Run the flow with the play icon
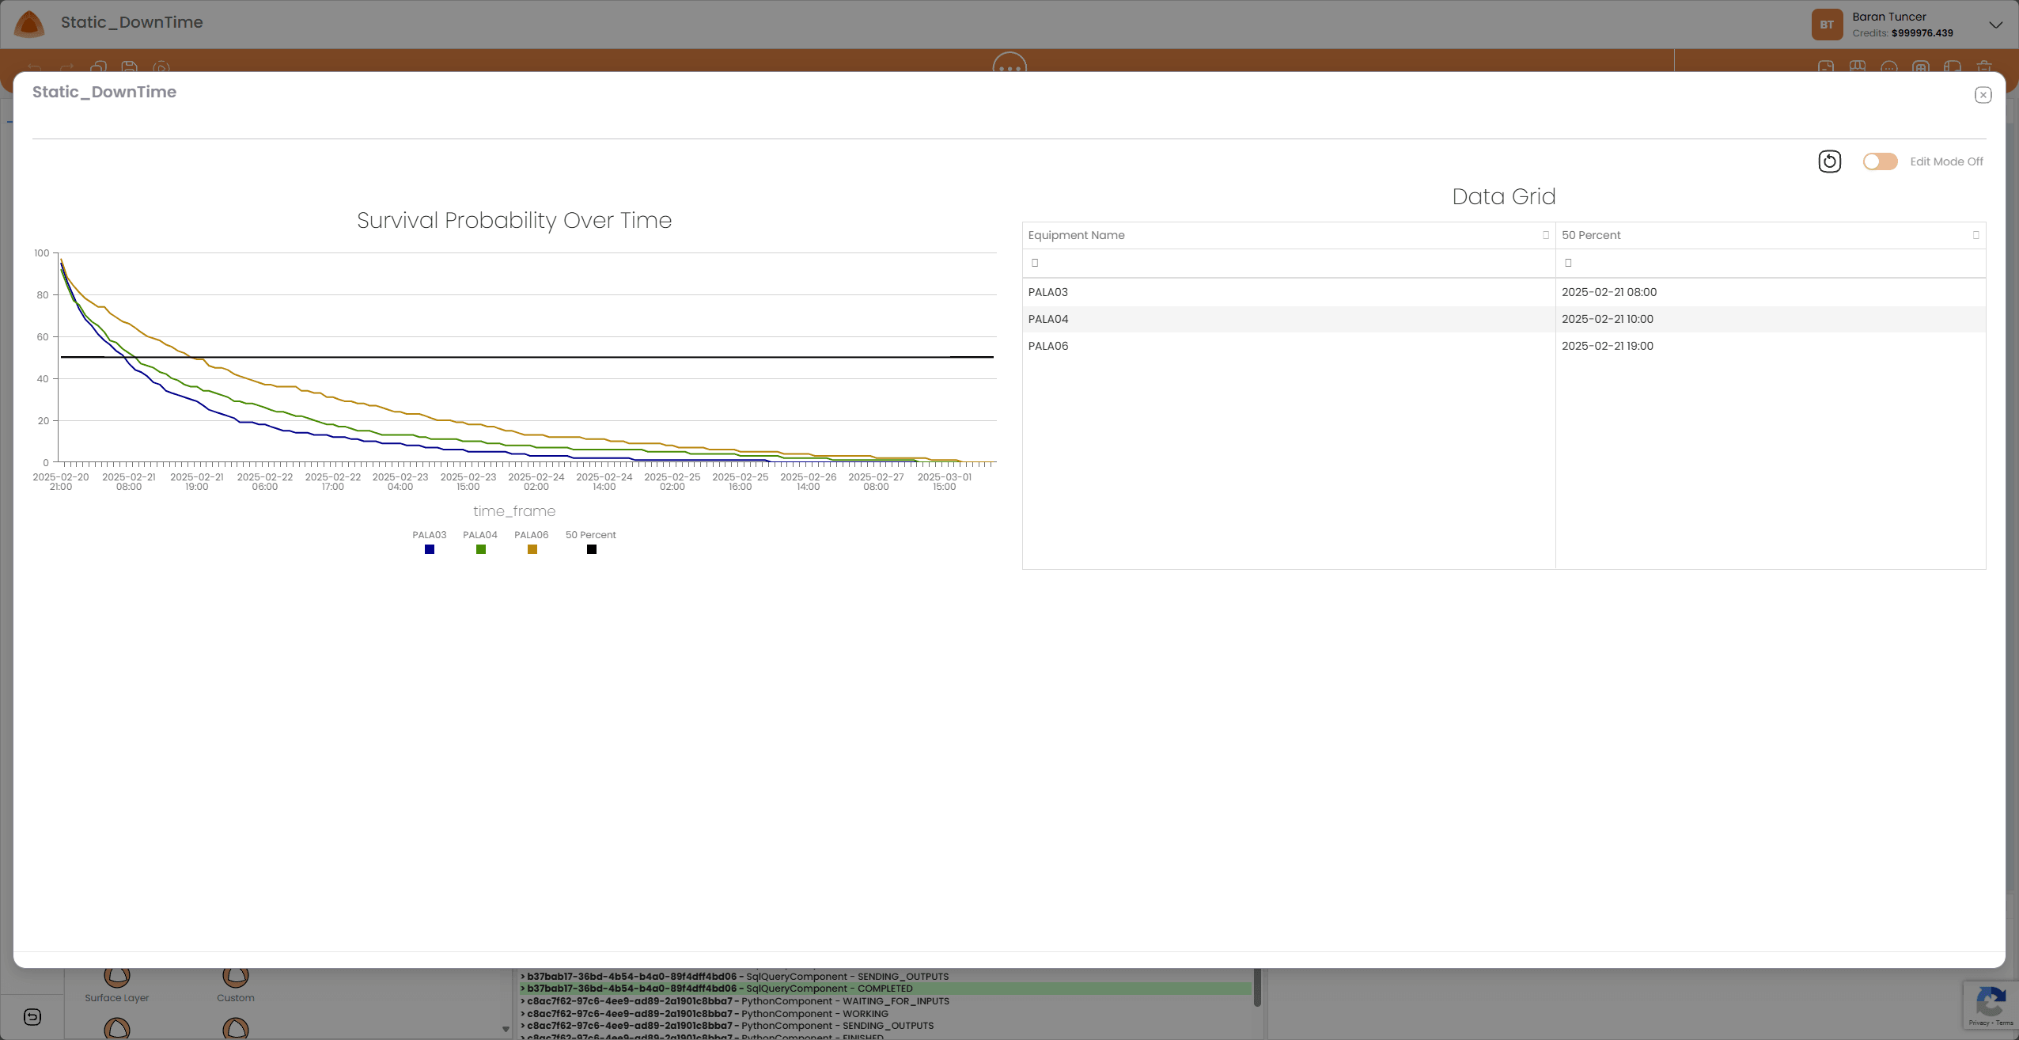The height and width of the screenshot is (1040, 2019). tap(161, 67)
